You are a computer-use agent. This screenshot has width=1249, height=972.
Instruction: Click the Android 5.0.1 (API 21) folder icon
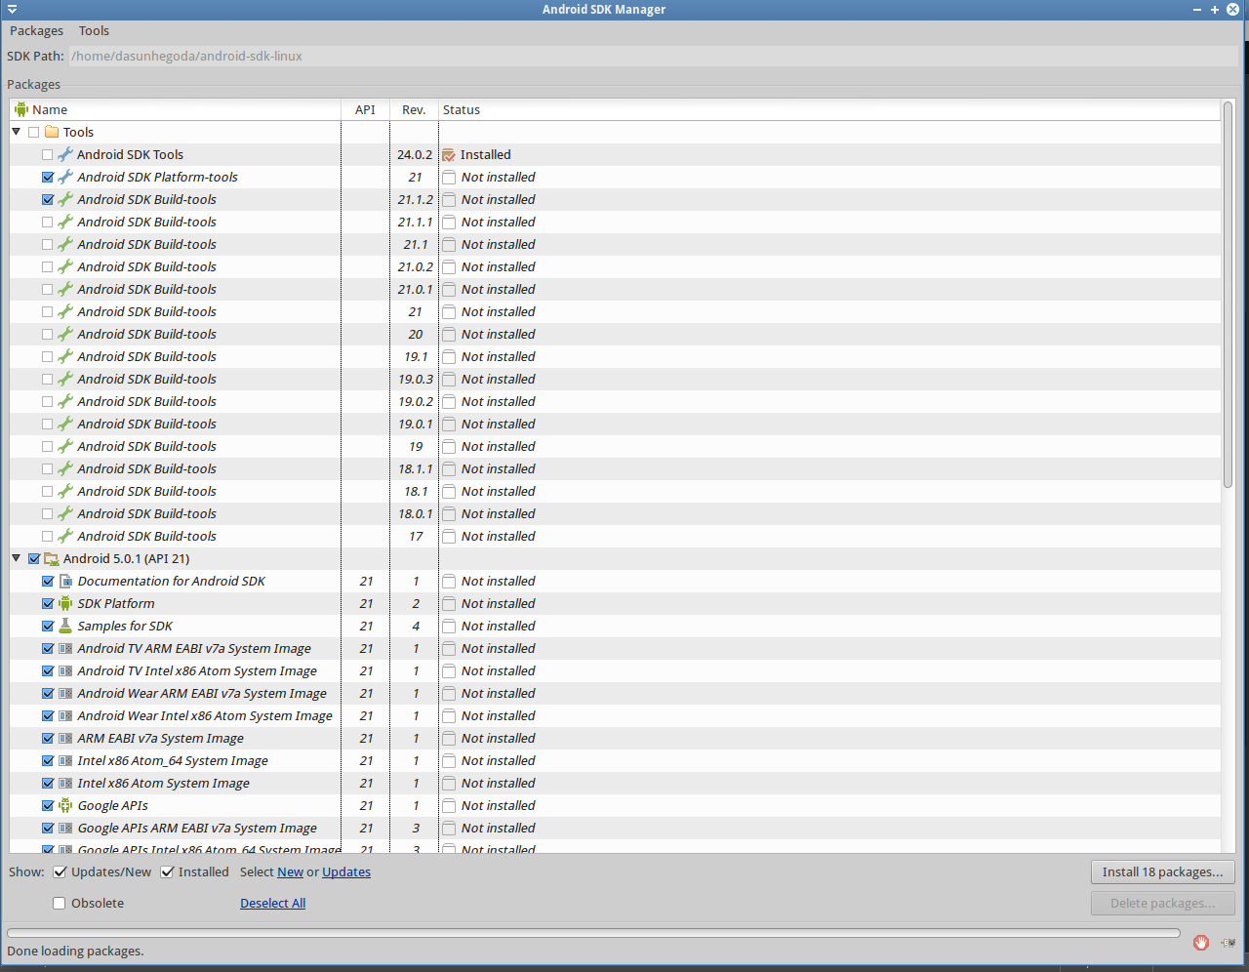pyautogui.click(x=52, y=558)
